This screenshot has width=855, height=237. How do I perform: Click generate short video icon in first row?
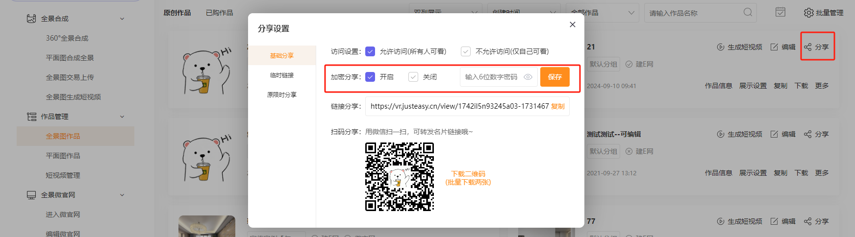coord(721,47)
